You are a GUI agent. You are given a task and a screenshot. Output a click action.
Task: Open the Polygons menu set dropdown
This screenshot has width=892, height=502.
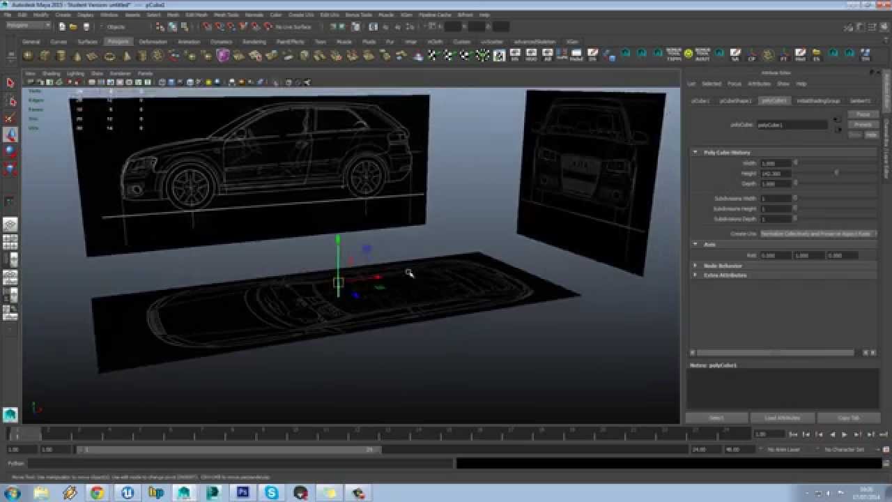[28, 26]
